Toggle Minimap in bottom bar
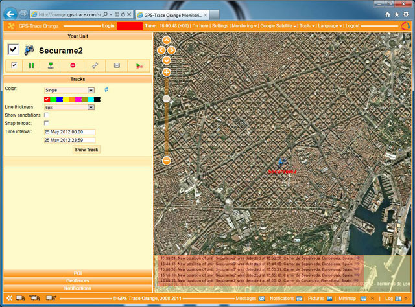 pos(352,299)
